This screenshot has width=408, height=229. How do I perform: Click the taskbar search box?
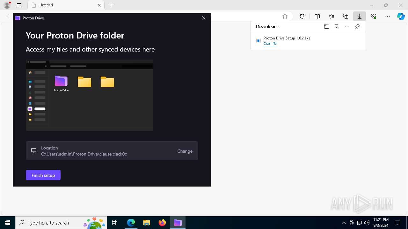[61, 223]
